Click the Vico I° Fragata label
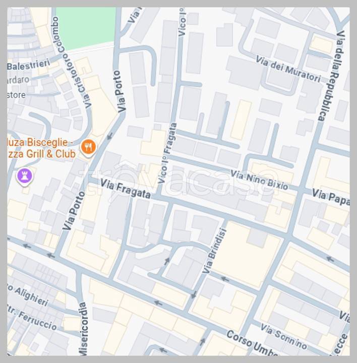The height and width of the screenshot is (363, 357). [x=167, y=153]
